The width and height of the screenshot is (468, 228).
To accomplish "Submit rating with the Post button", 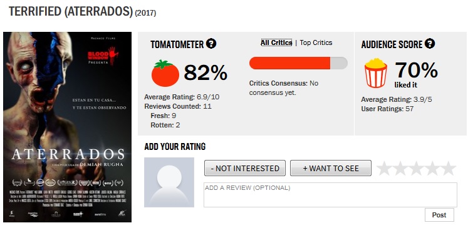I will (x=439, y=215).
